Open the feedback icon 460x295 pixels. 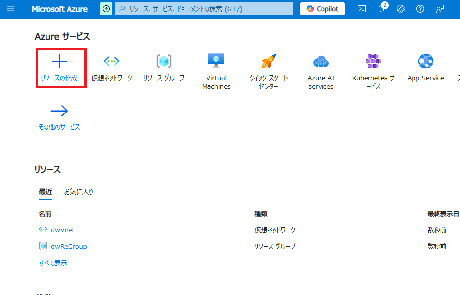tap(440, 9)
